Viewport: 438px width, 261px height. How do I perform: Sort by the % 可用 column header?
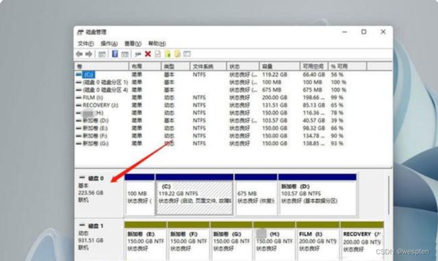click(x=347, y=66)
